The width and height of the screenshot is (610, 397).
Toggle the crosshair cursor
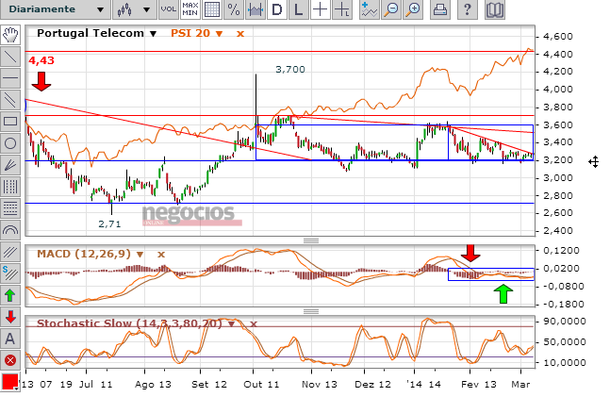pyautogui.click(x=321, y=9)
